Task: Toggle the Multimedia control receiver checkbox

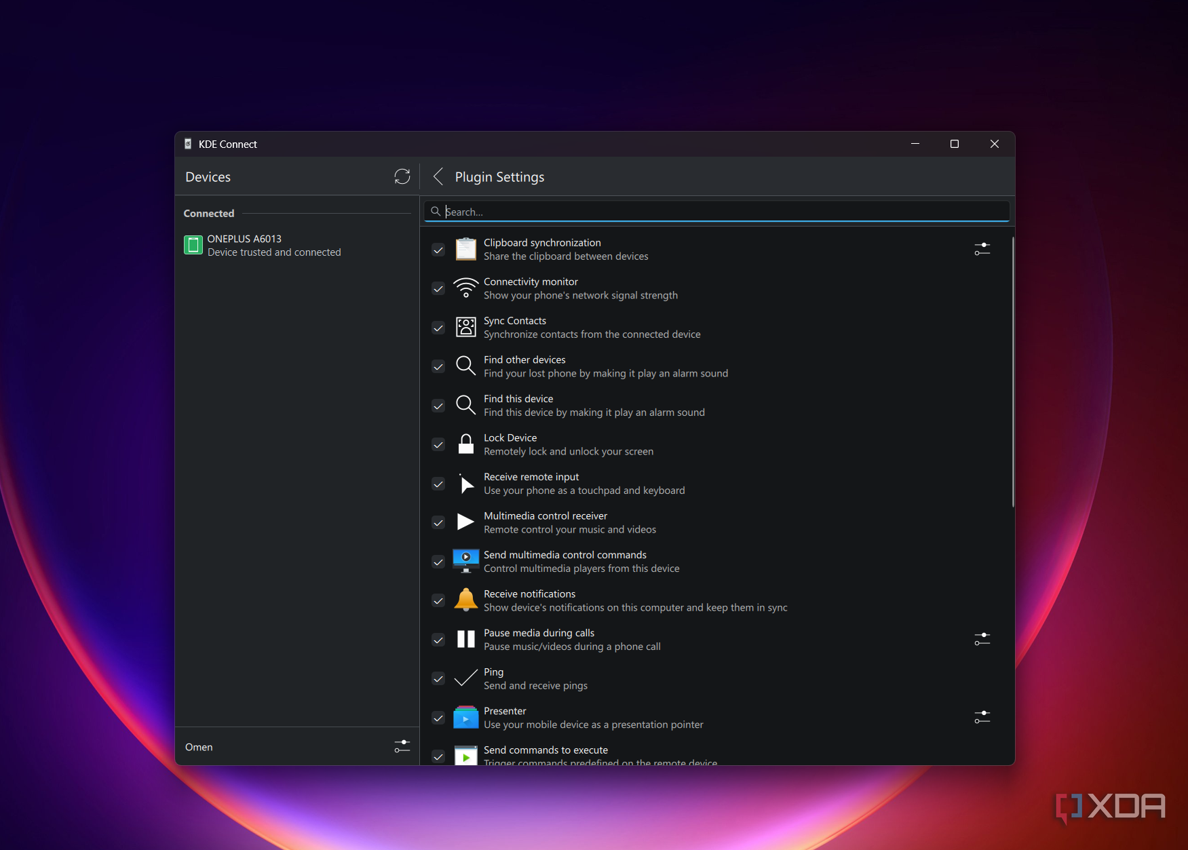Action: click(438, 522)
